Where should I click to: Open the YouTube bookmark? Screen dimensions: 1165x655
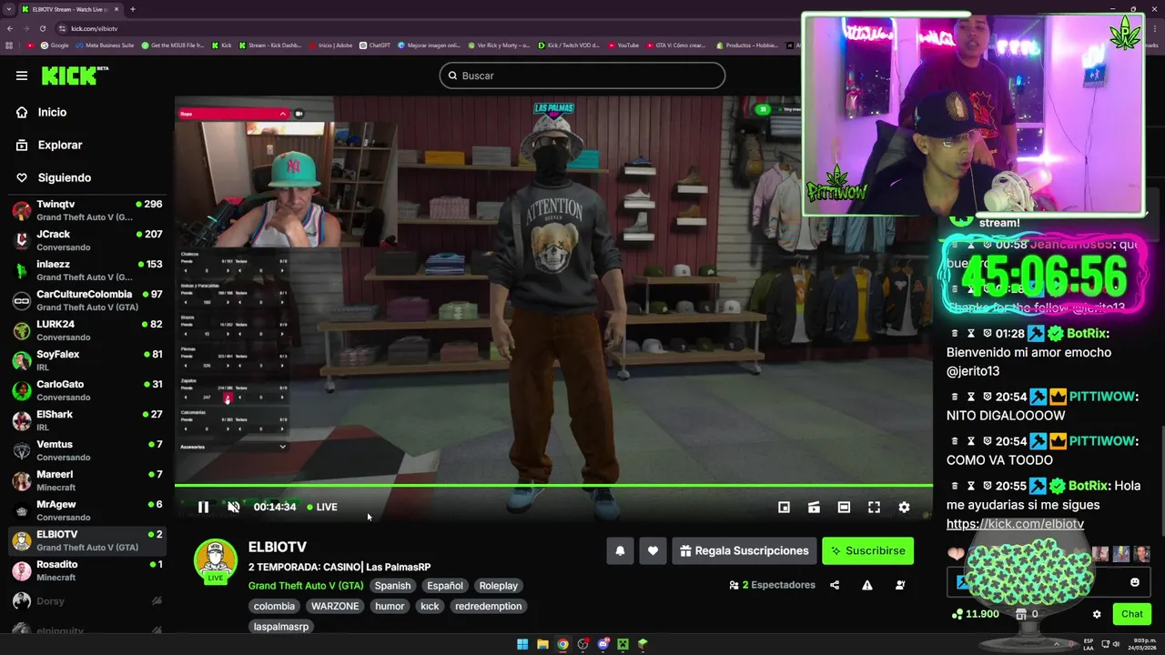[623, 45]
